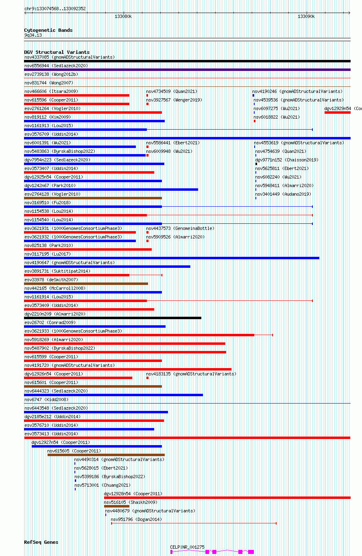Click the nsv4191720 gnomAD label

pyautogui.click(x=70, y=365)
